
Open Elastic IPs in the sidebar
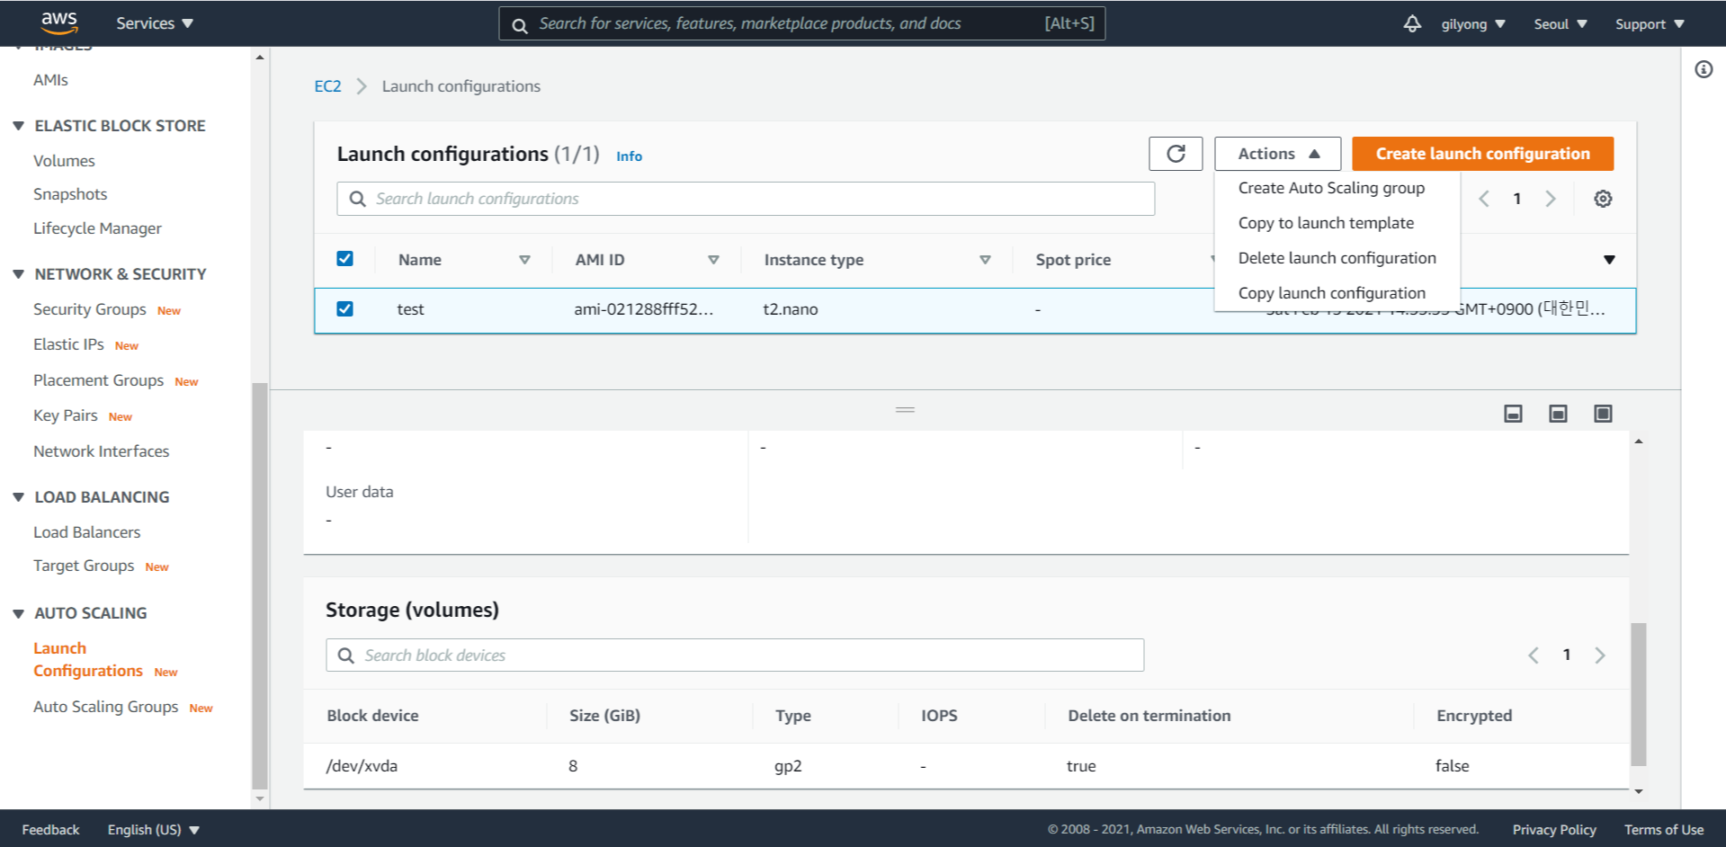68,344
